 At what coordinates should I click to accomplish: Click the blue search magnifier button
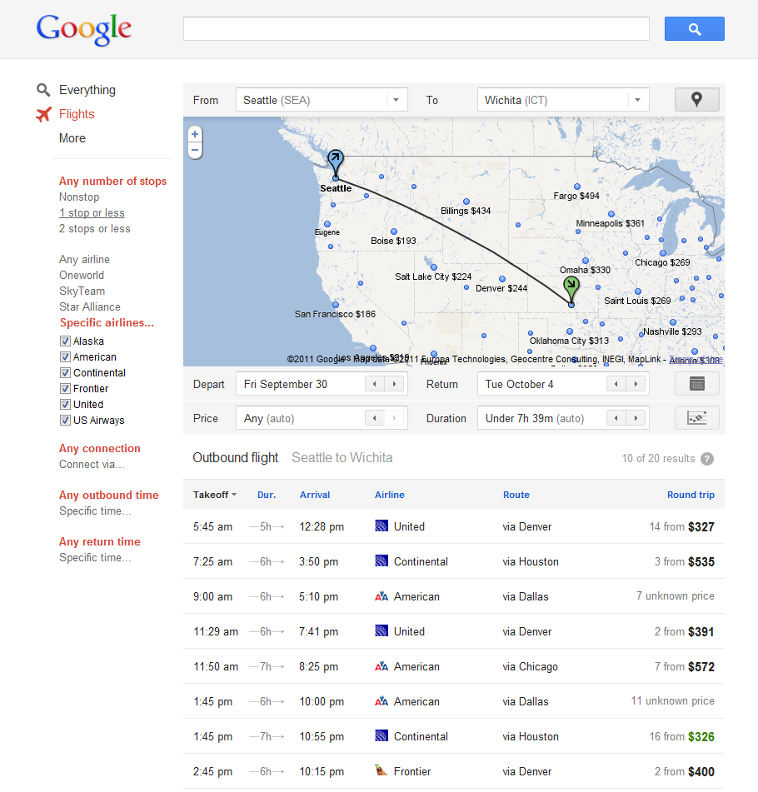[694, 29]
